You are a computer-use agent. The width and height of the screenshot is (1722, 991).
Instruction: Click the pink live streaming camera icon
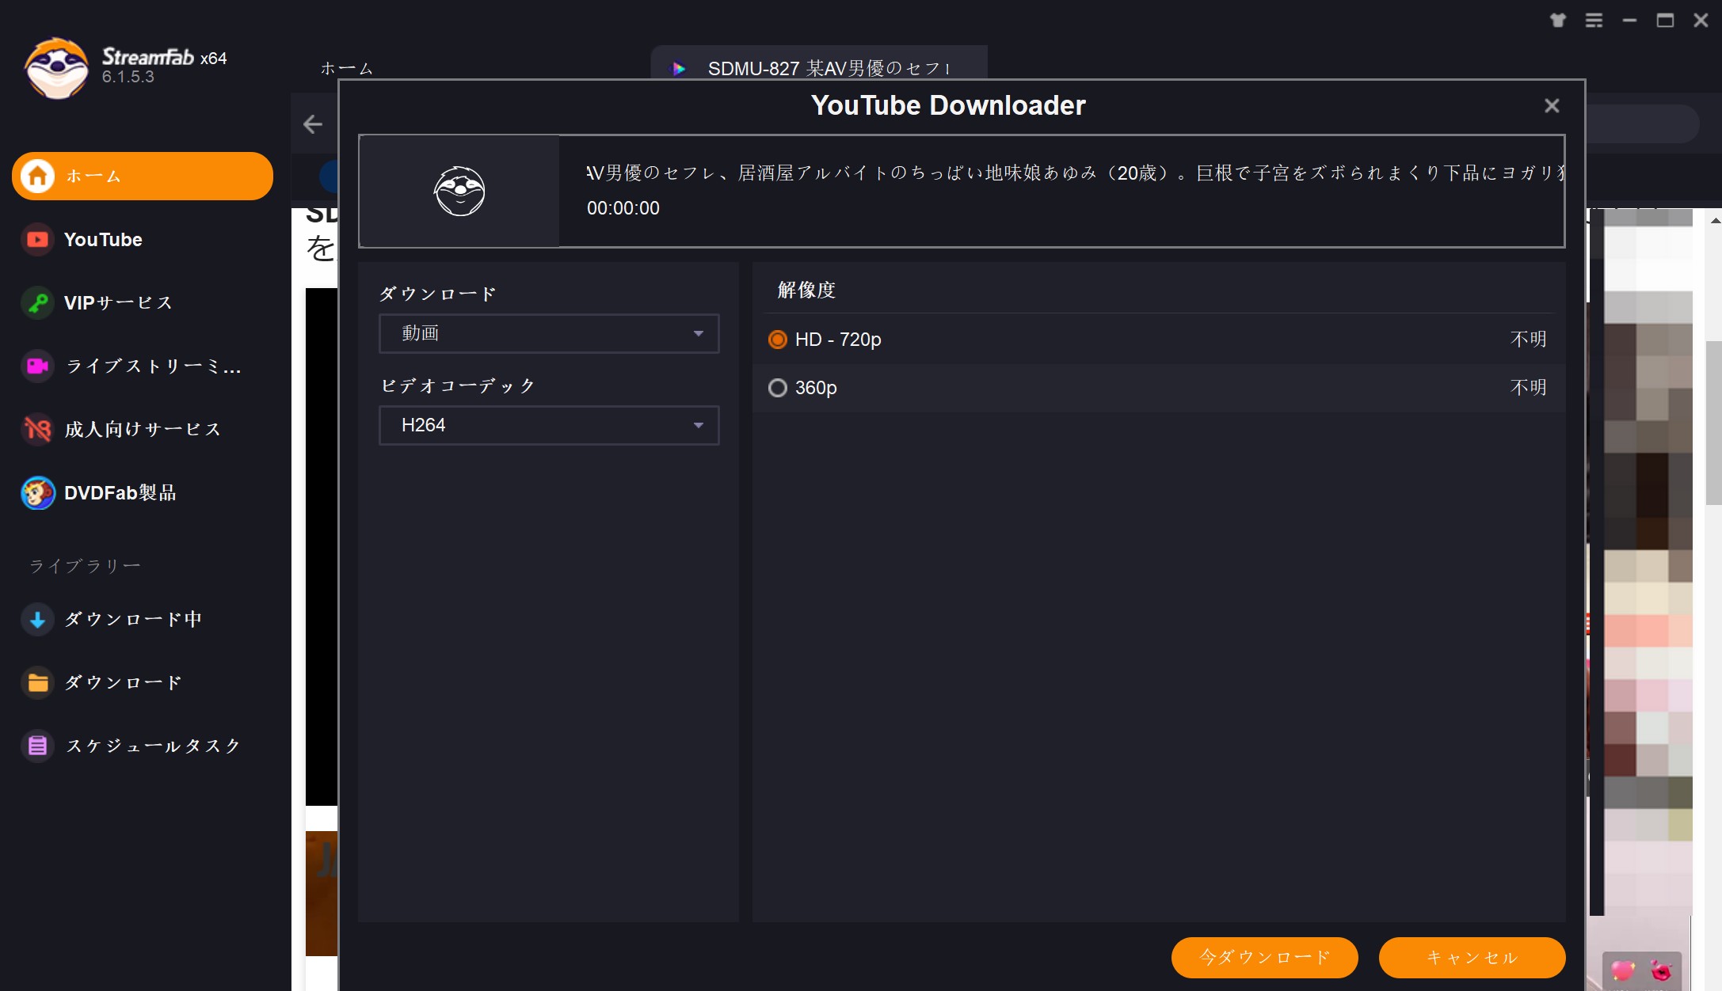(x=37, y=366)
